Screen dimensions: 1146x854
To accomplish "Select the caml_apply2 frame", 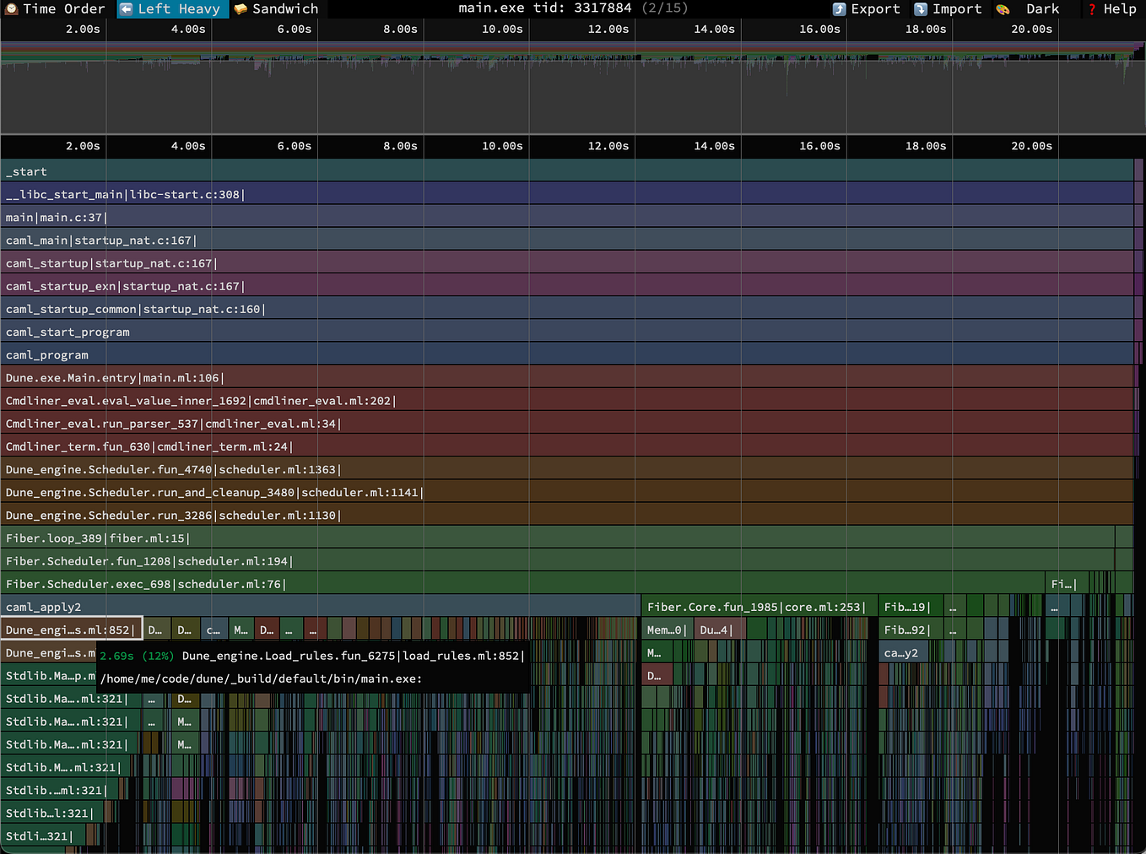I will pyautogui.click(x=253, y=606).
